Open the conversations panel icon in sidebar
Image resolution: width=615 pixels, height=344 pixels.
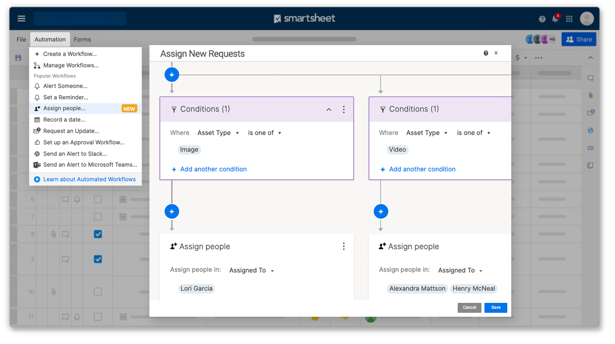click(x=590, y=78)
